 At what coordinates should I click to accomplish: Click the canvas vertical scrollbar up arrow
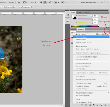click(64, 14)
